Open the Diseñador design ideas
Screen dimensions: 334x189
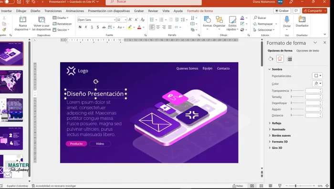point(302,22)
